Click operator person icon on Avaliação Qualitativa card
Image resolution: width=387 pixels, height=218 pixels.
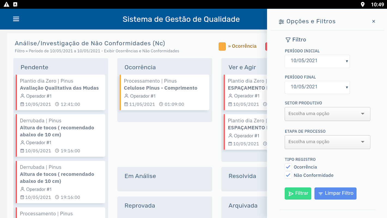22,96
